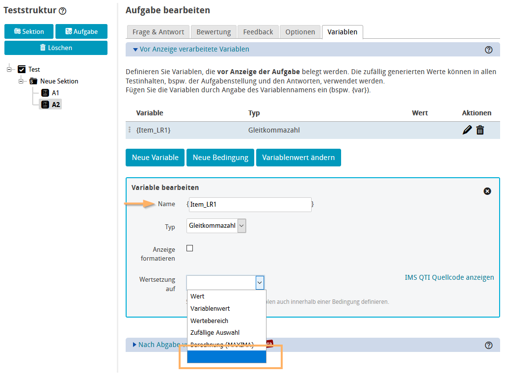Open the Optionen tab
The width and height of the screenshot is (506, 376).
point(300,31)
